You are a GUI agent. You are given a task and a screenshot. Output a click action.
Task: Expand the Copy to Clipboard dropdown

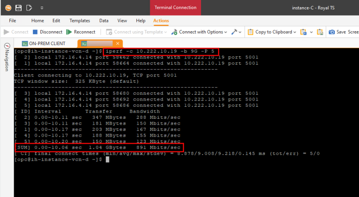pos(294,32)
